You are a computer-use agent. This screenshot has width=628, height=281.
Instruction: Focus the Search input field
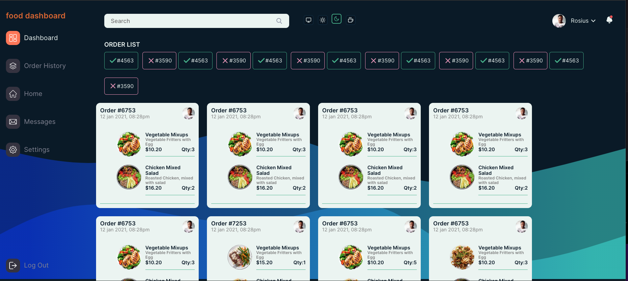196,21
